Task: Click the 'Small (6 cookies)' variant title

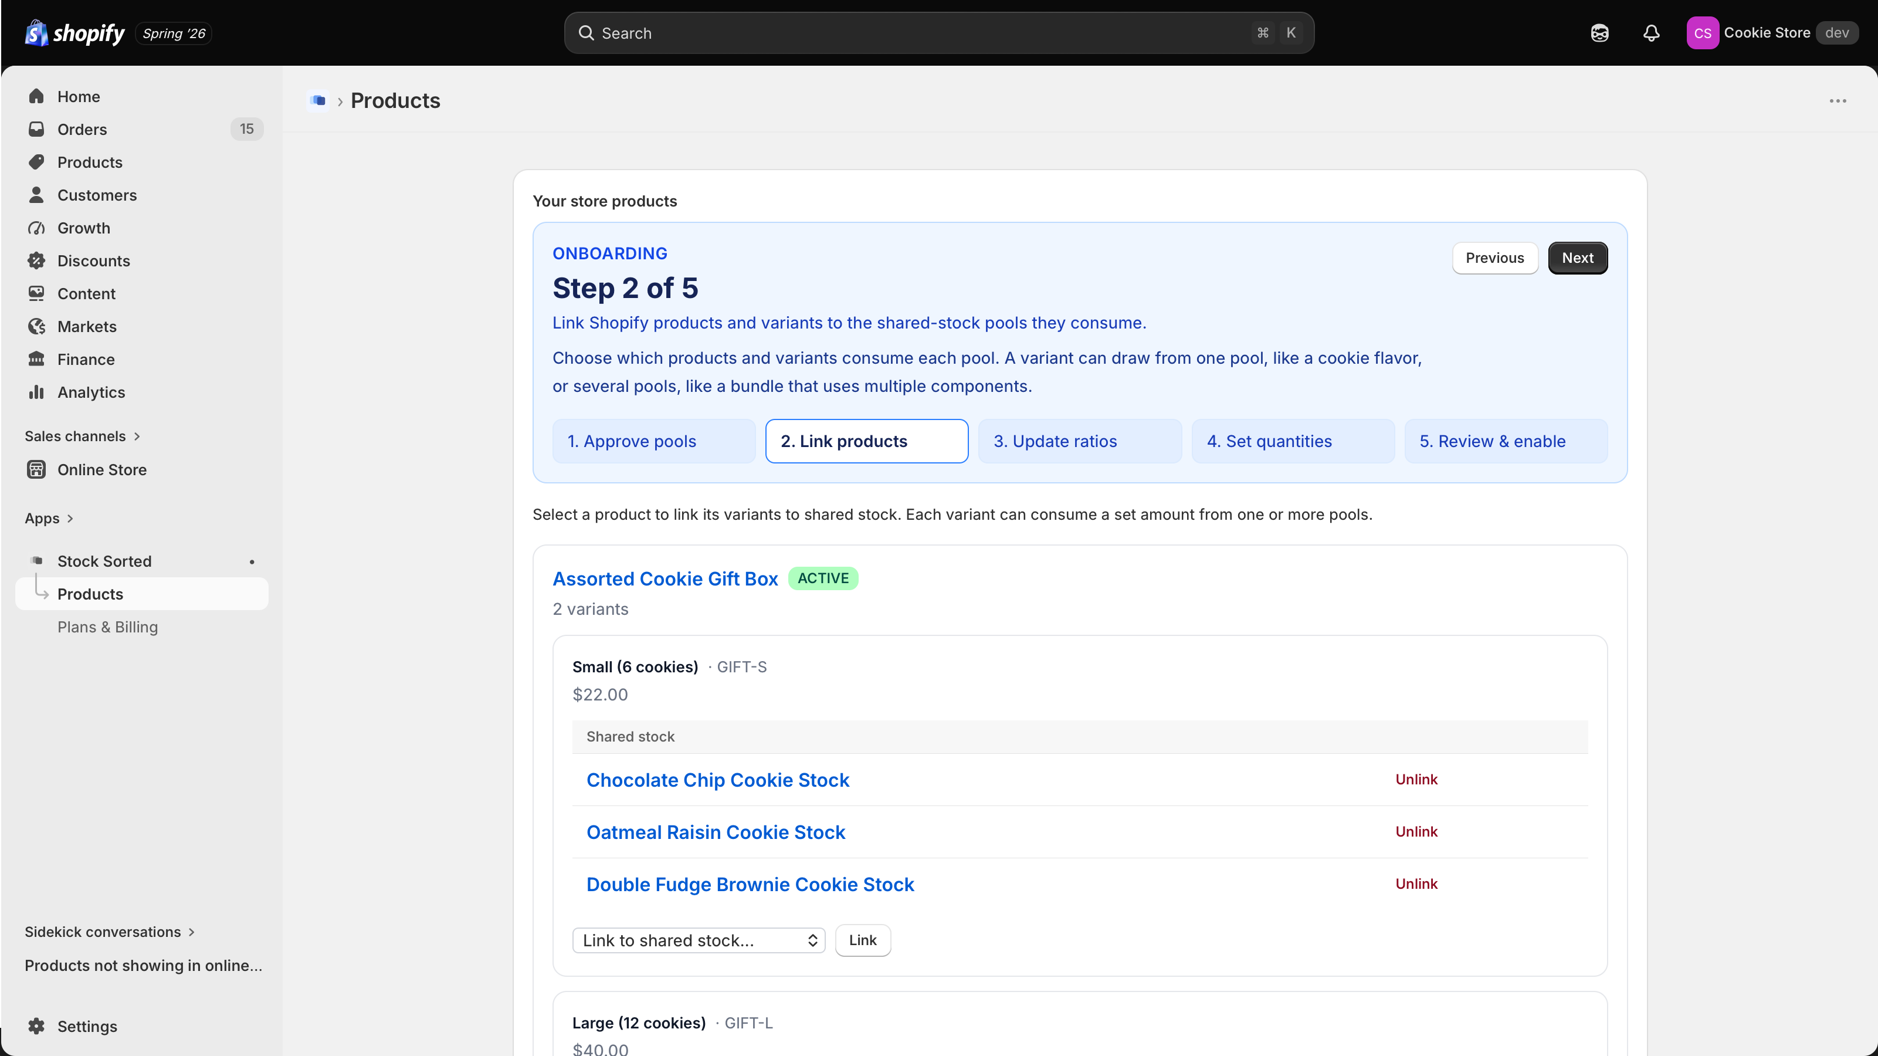Action: point(635,666)
